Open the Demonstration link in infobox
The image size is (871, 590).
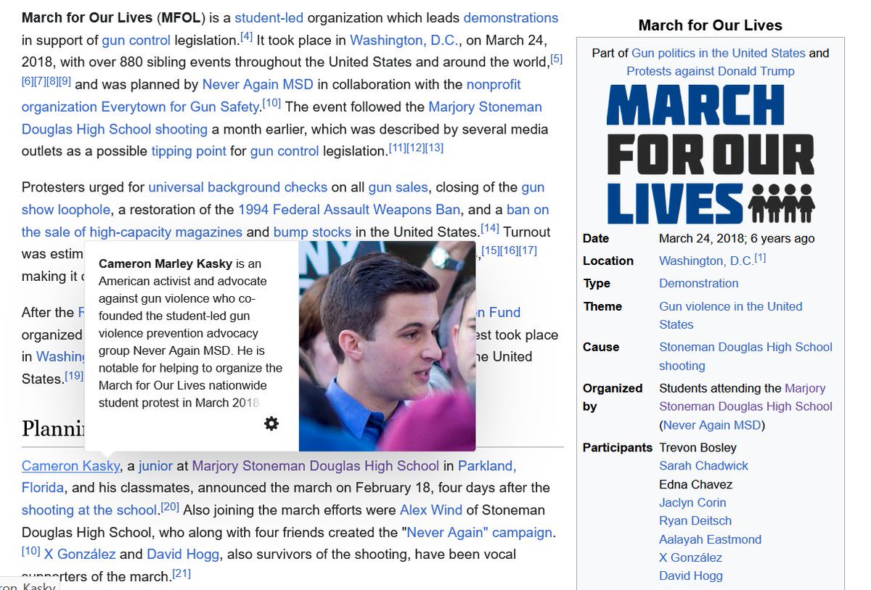point(699,284)
